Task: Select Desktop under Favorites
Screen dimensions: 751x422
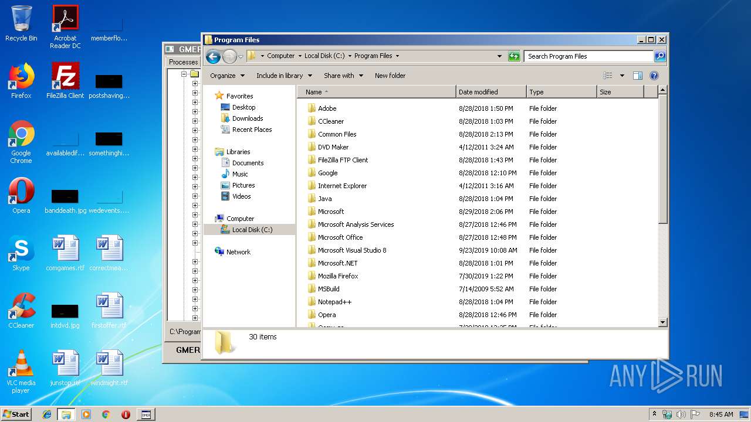Action: 243,107
